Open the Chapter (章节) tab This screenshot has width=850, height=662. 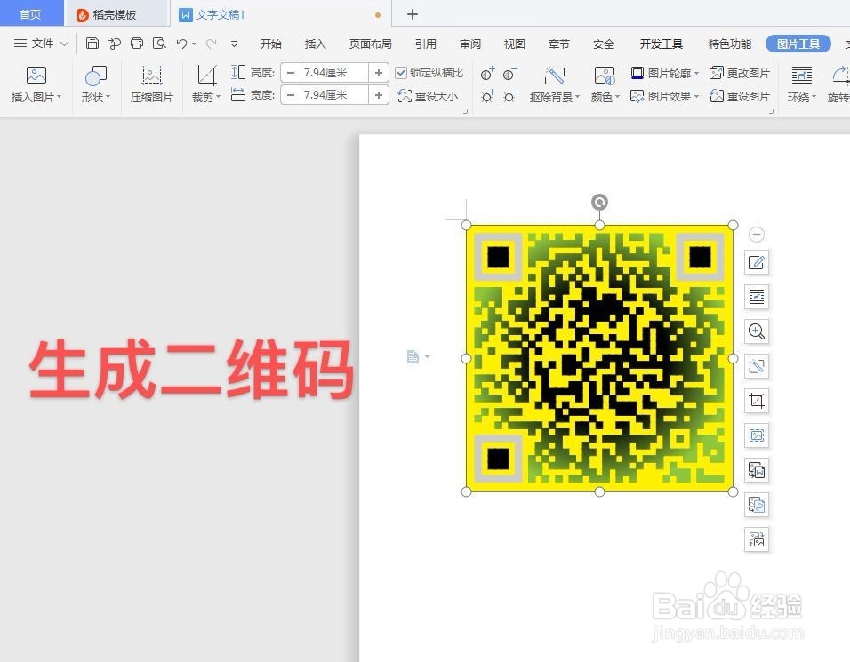559,44
